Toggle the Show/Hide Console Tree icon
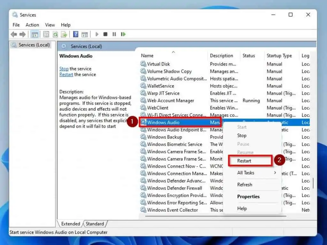The height and width of the screenshot is (245, 327). point(34,34)
